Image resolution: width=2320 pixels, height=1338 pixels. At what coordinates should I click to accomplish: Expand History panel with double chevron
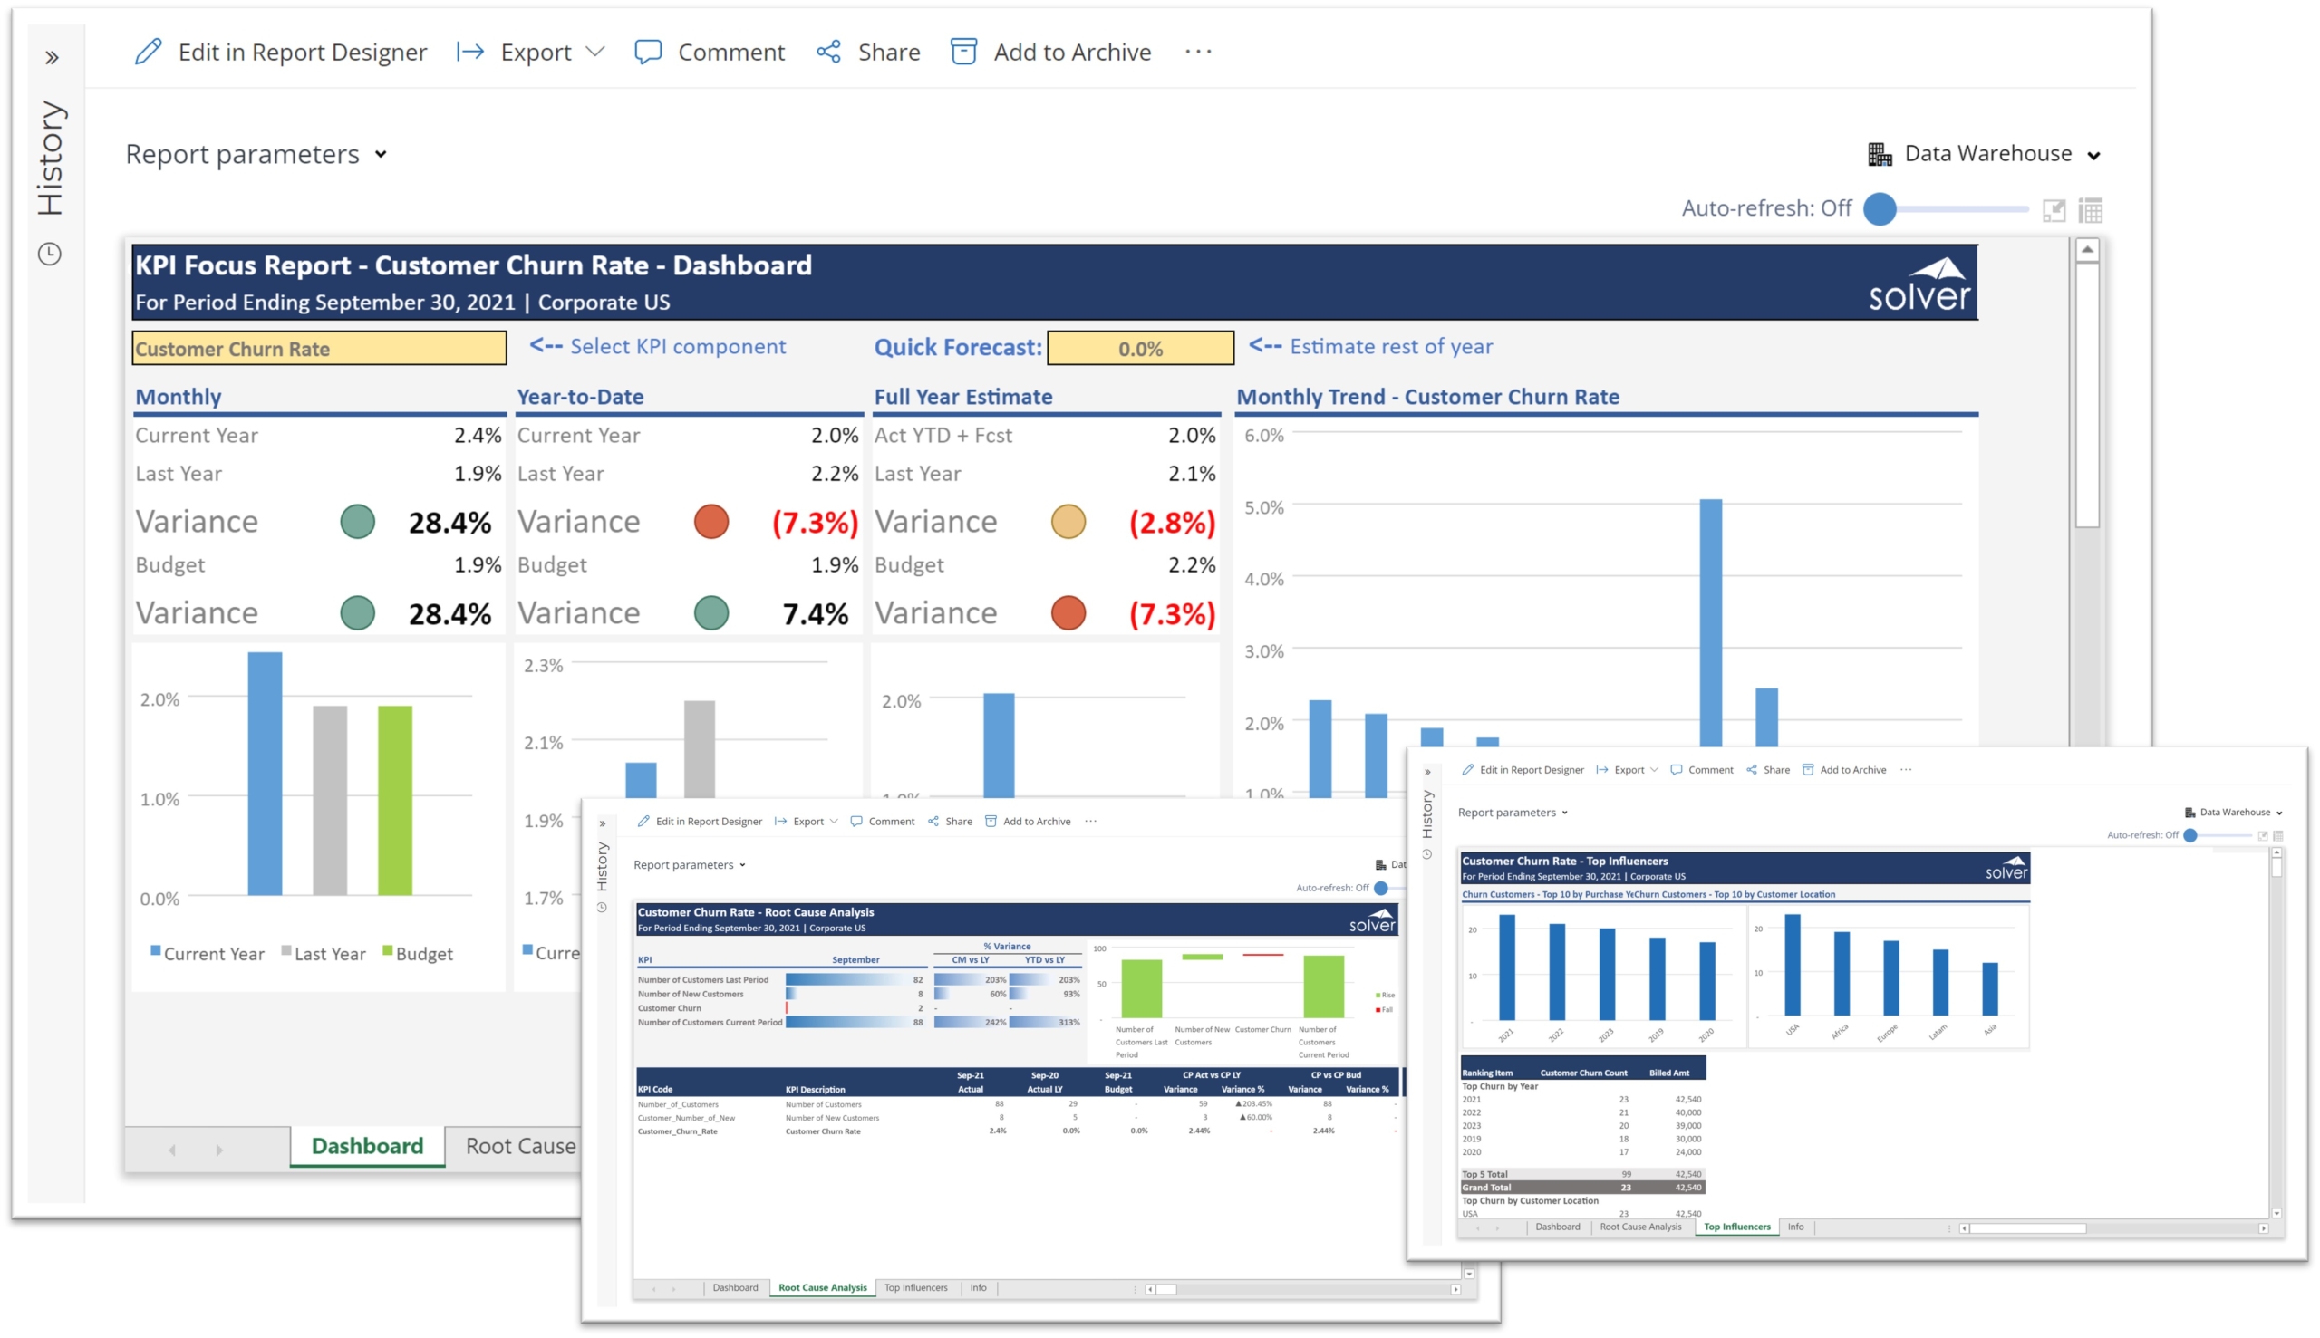click(x=52, y=58)
